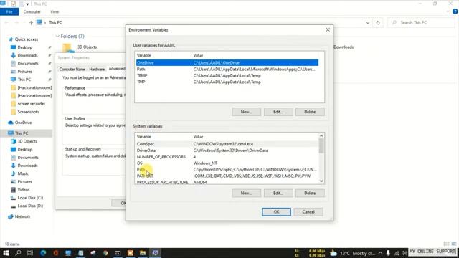
Task: Click Delete under user variables
Action: 310,112
